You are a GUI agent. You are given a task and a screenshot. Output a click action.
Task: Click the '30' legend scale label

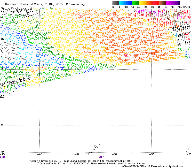click(x=152, y=7)
